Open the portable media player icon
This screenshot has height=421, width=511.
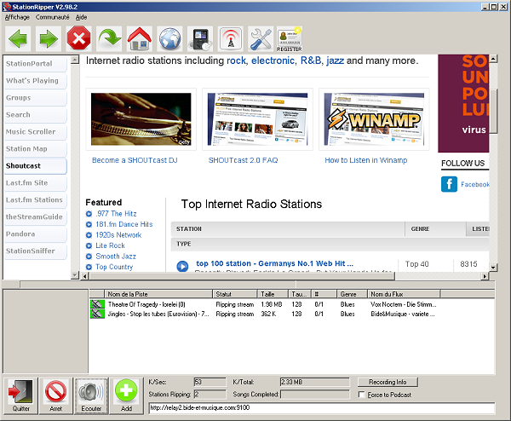200,39
